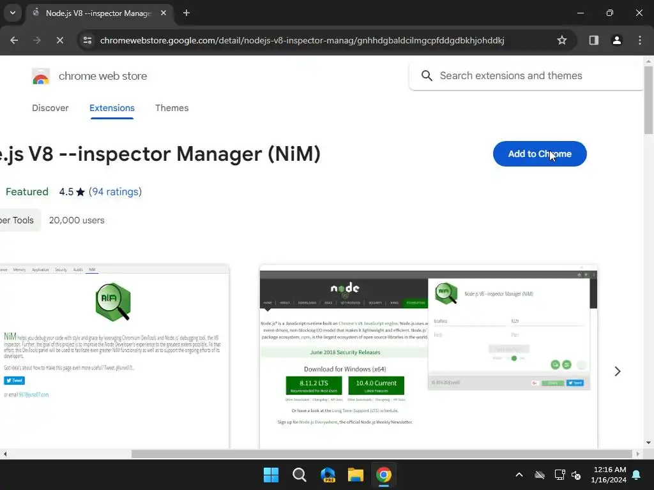This screenshot has height=490, width=654.
Task: Stop loading the page
Action: point(59,40)
